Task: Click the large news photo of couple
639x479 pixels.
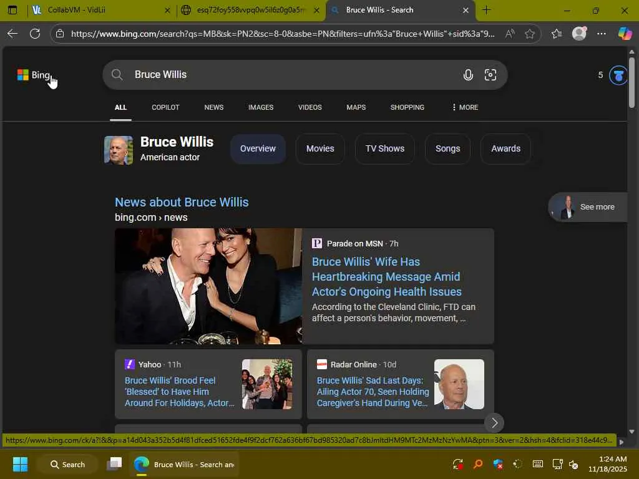Action: coord(208,286)
